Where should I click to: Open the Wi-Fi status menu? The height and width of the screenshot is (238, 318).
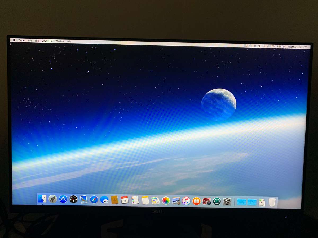click(x=259, y=46)
